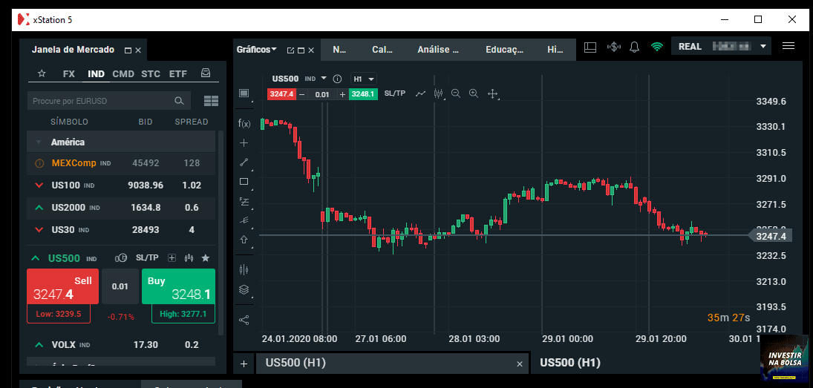The width and height of the screenshot is (813, 388).
Task: Click the green 3248.1 chart buy price
Action: pyautogui.click(x=363, y=93)
